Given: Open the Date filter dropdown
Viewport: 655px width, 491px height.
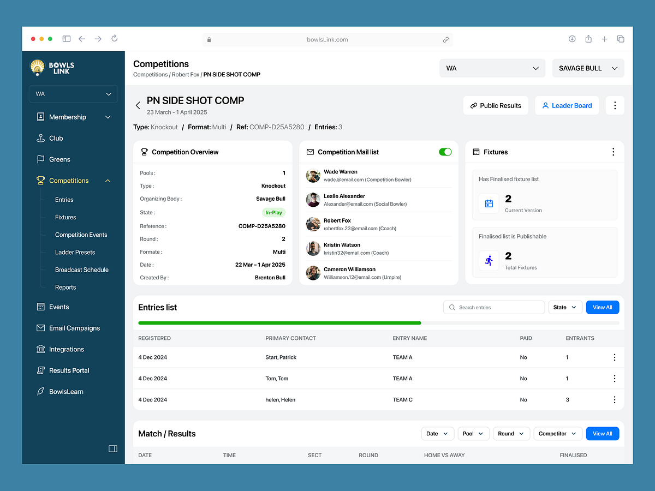Looking at the screenshot, I should (438, 434).
